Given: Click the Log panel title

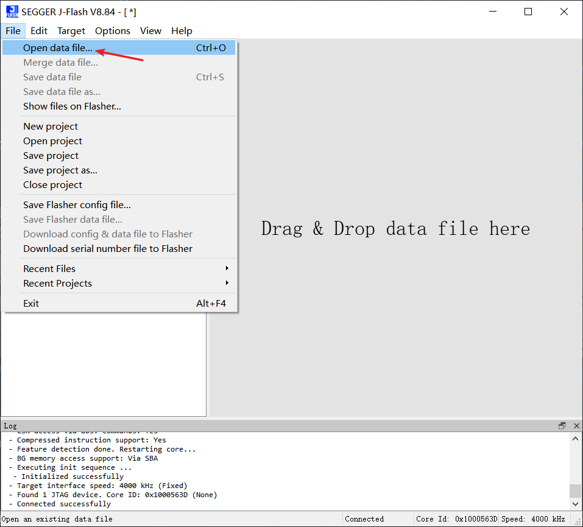Looking at the screenshot, I should coord(10,425).
